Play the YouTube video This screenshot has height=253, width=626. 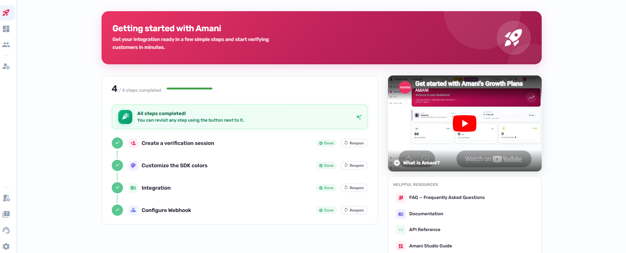click(464, 123)
